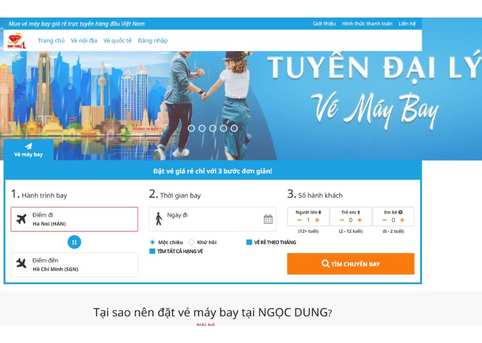Select the Khứ hồi radio option
The height and width of the screenshot is (343, 482).
(191, 242)
